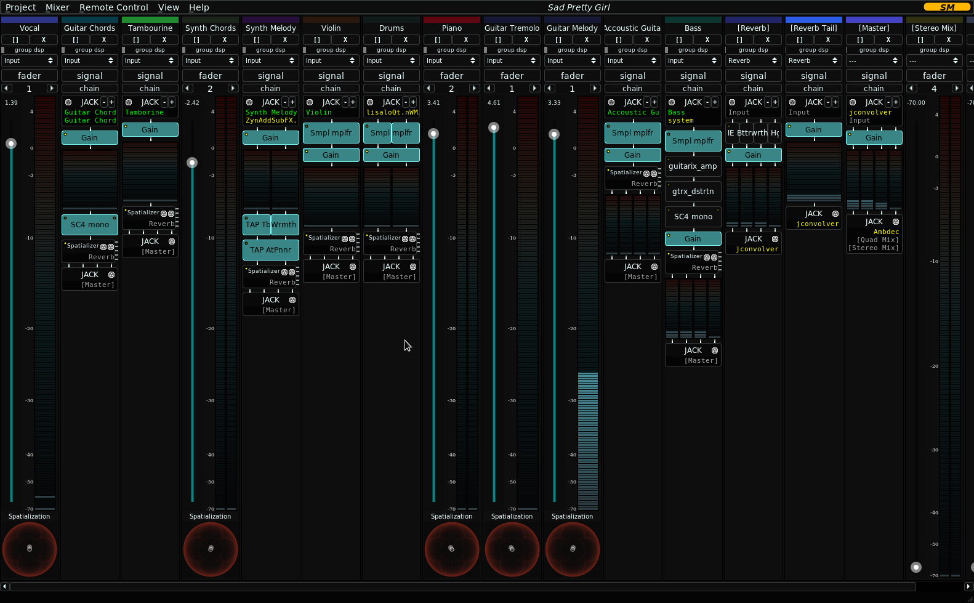Click the [] button on the Piano strip
This screenshot has width=974, height=603.
(438, 39)
